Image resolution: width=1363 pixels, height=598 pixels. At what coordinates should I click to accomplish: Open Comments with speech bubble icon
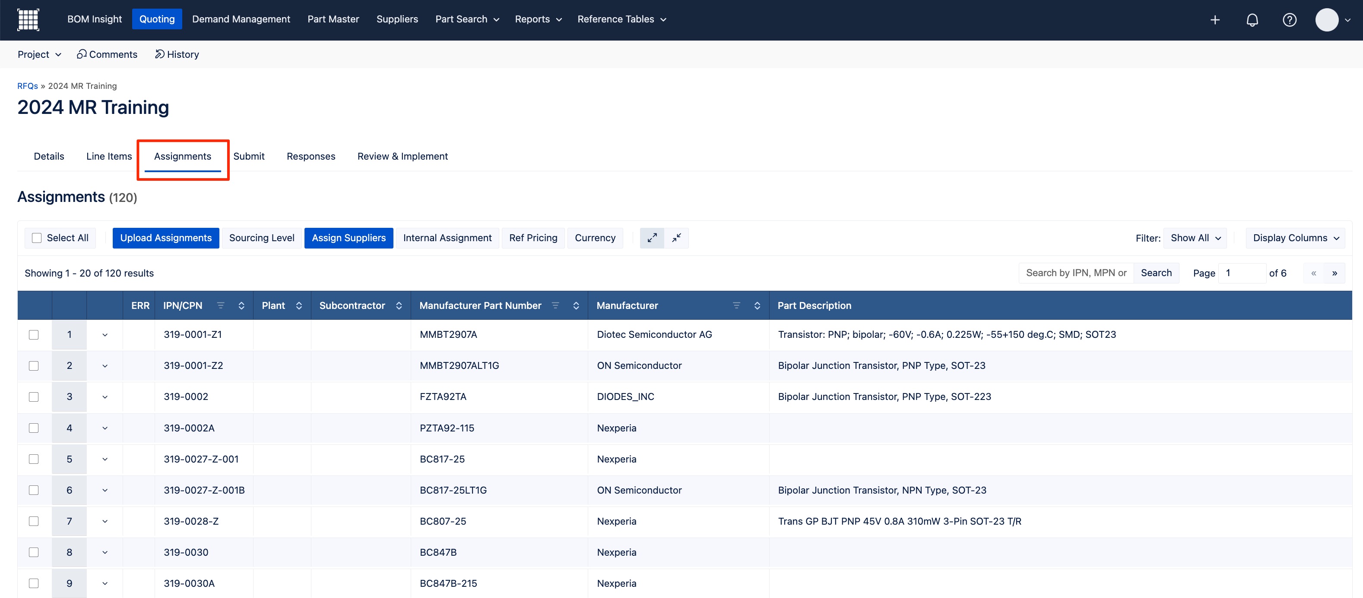[x=107, y=54]
